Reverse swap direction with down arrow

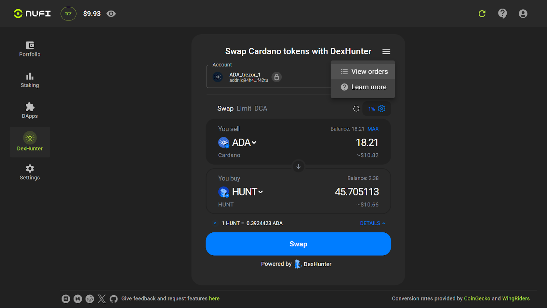point(298,166)
